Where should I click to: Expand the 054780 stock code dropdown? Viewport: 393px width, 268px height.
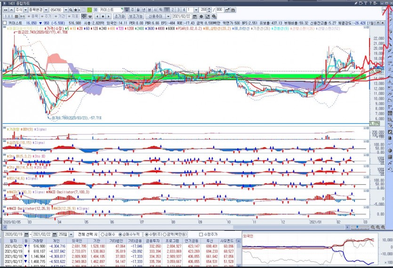click(x=65, y=9)
